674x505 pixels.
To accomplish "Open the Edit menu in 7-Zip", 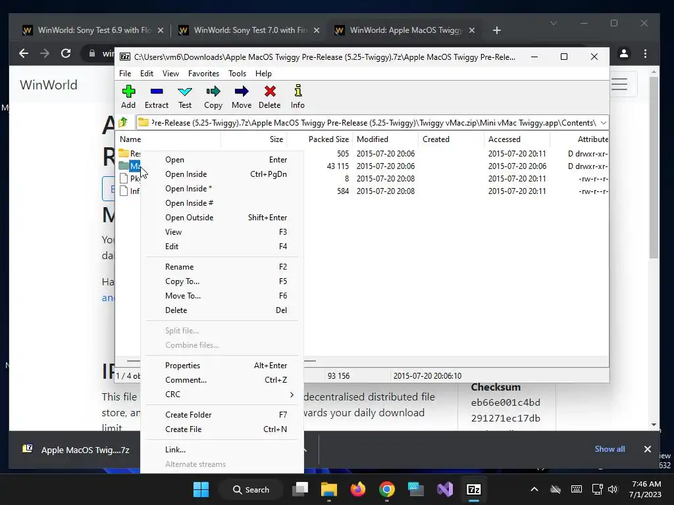I will point(147,74).
